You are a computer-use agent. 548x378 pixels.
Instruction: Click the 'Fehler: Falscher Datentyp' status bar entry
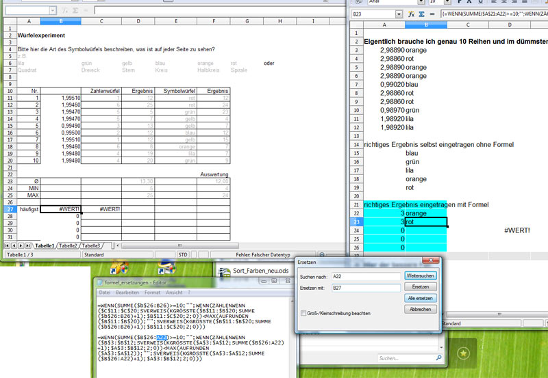(x=263, y=255)
